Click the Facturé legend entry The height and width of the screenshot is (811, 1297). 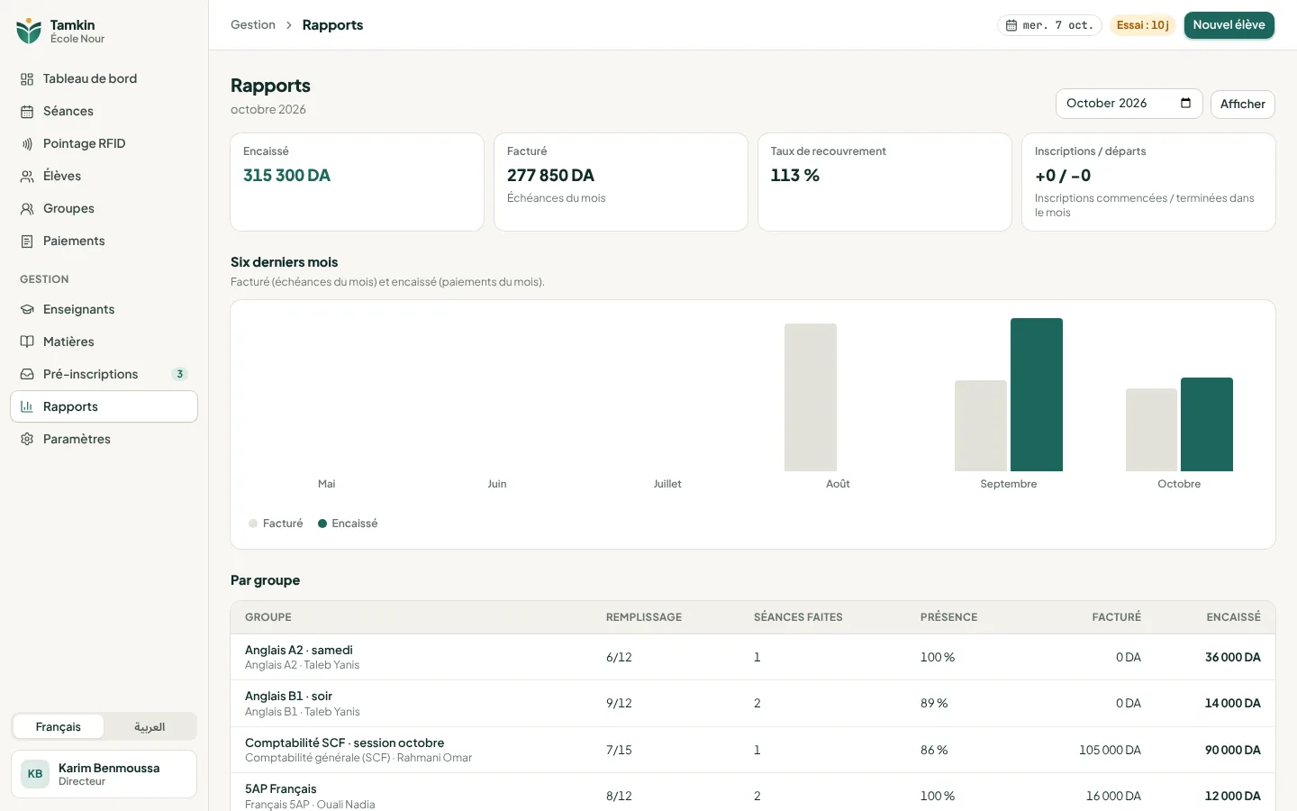click(276, 524)
